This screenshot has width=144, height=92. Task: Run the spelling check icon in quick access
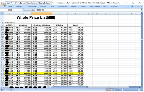21,3
